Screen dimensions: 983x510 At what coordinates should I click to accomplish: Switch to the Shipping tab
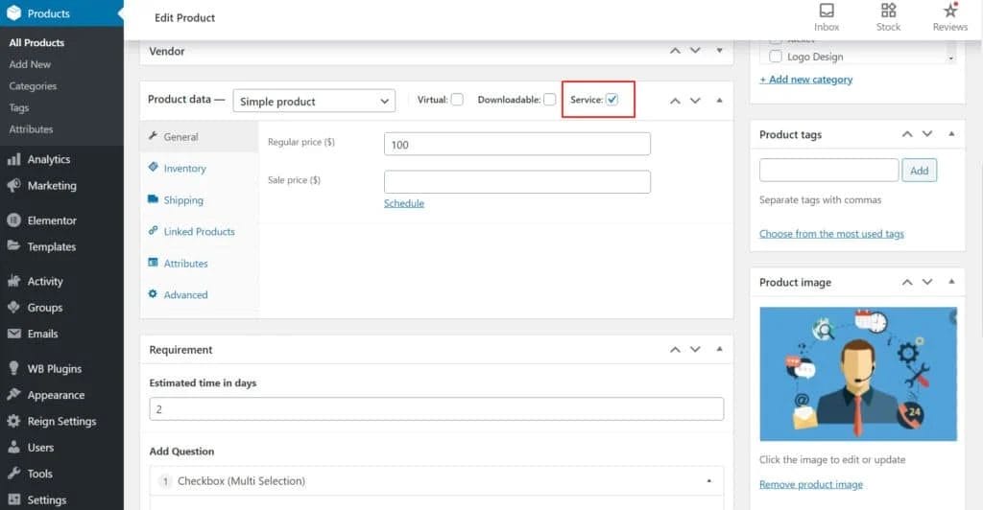coord(183,200)
